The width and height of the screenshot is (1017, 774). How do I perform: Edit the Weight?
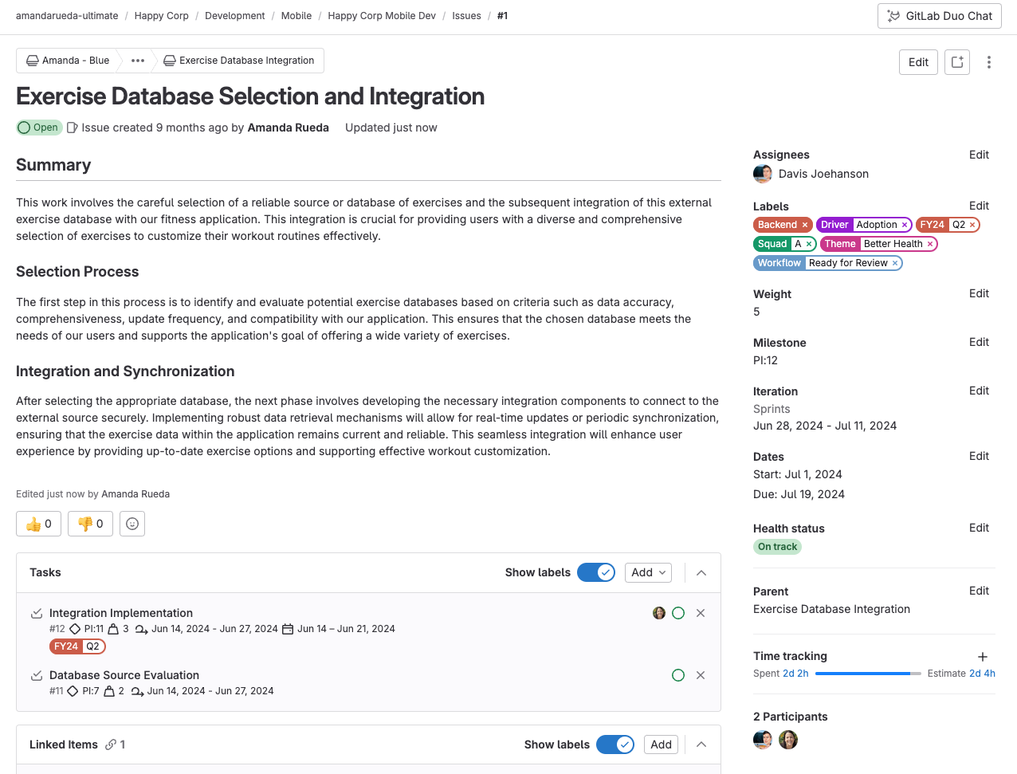pyautogui.click(x=979, y=293)
